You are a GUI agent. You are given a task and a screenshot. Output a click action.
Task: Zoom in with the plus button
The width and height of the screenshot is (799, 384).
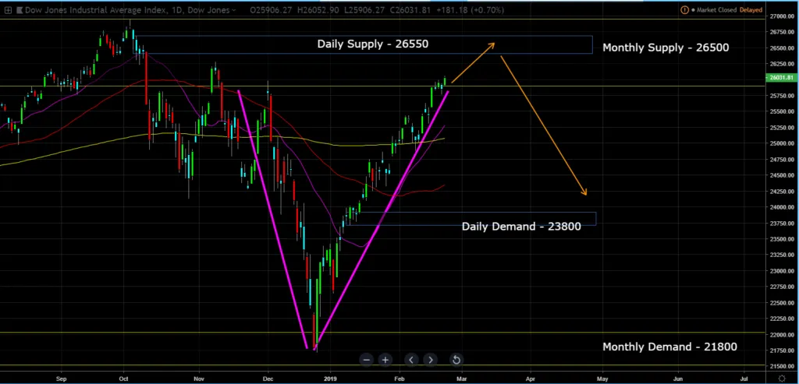(x=385, y=360)
